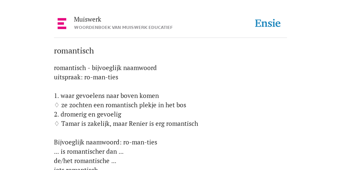Screen dimensions: 341x170
Task: Select the Woordenboek van Muiswerk Educatief subtitle
Action: point(123,28)
